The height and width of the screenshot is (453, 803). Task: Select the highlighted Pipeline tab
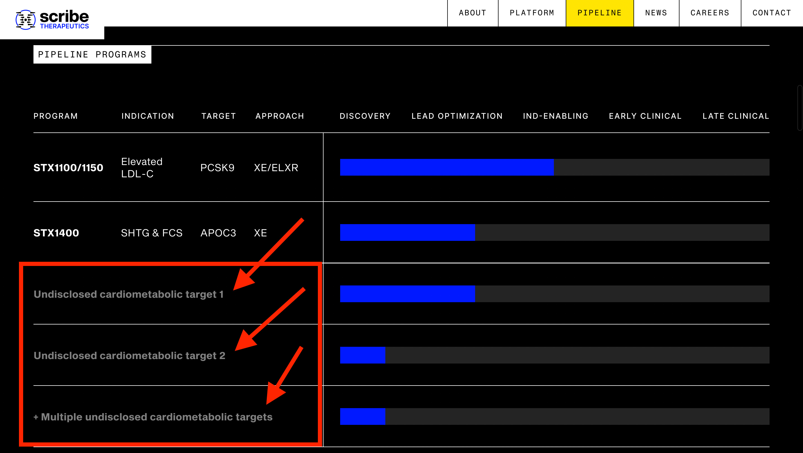(x=599, y=13)
